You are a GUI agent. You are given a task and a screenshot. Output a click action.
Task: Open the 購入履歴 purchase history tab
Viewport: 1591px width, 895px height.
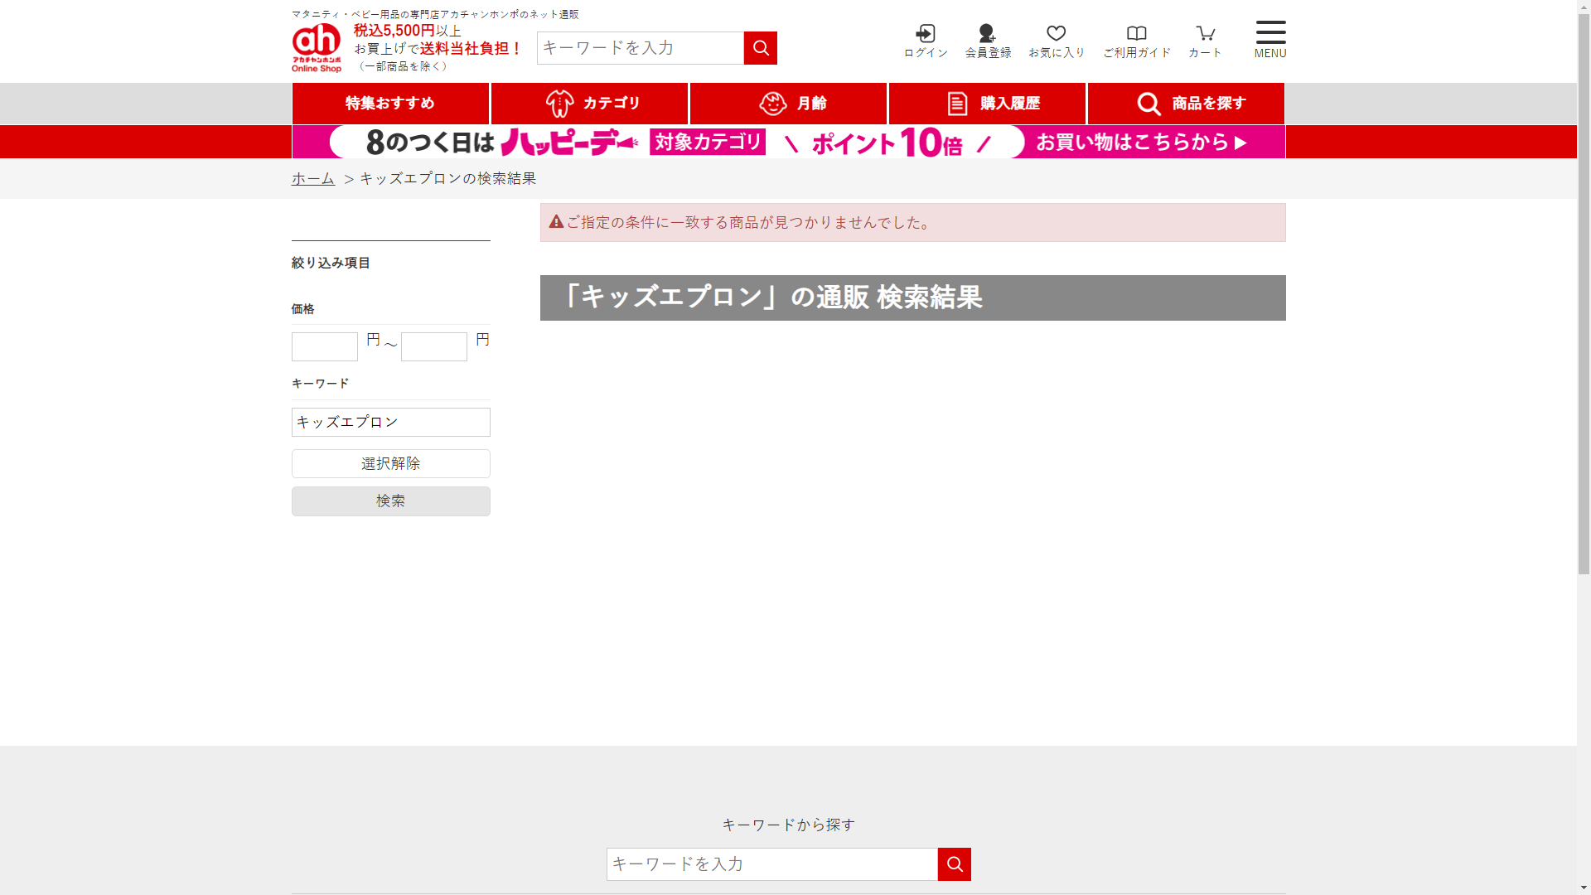tap(987, 104)
